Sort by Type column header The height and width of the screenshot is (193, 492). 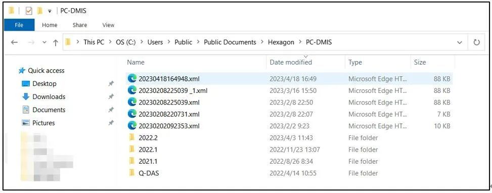pyautogui.click(x=355, y=62)
